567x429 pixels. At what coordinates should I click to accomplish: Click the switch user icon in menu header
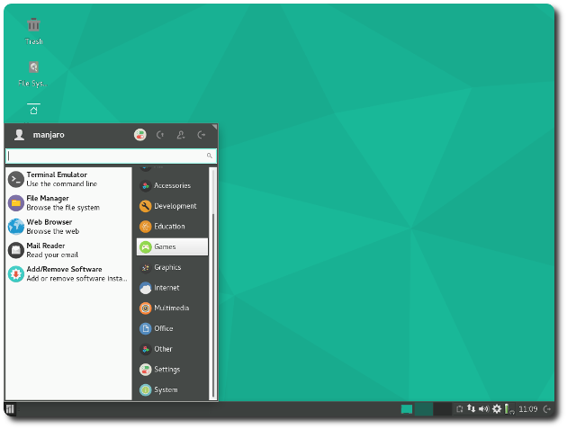point(181,135)
